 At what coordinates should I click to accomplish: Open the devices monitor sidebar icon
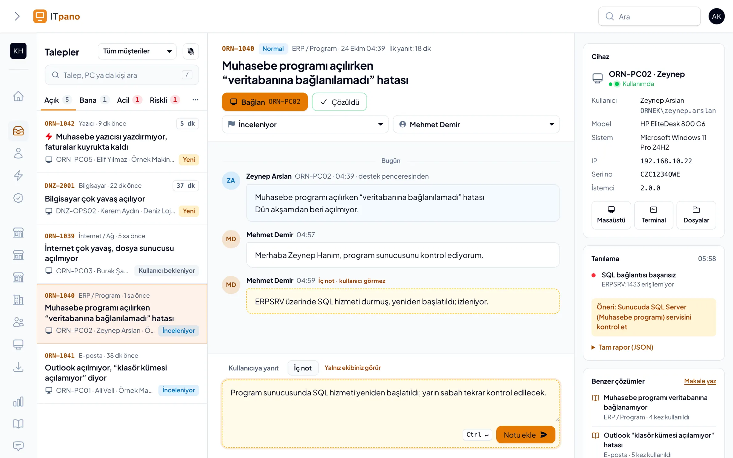click(18, 344)
